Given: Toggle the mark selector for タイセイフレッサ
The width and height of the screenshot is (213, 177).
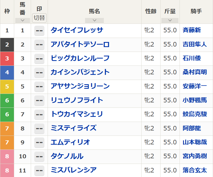Looking at the screenshot, I should [x=39, y=31].
